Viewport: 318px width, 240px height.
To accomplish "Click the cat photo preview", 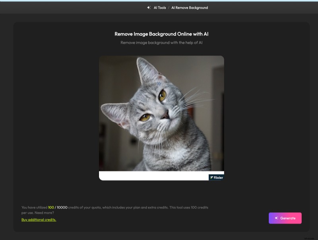I will [161, 113].
